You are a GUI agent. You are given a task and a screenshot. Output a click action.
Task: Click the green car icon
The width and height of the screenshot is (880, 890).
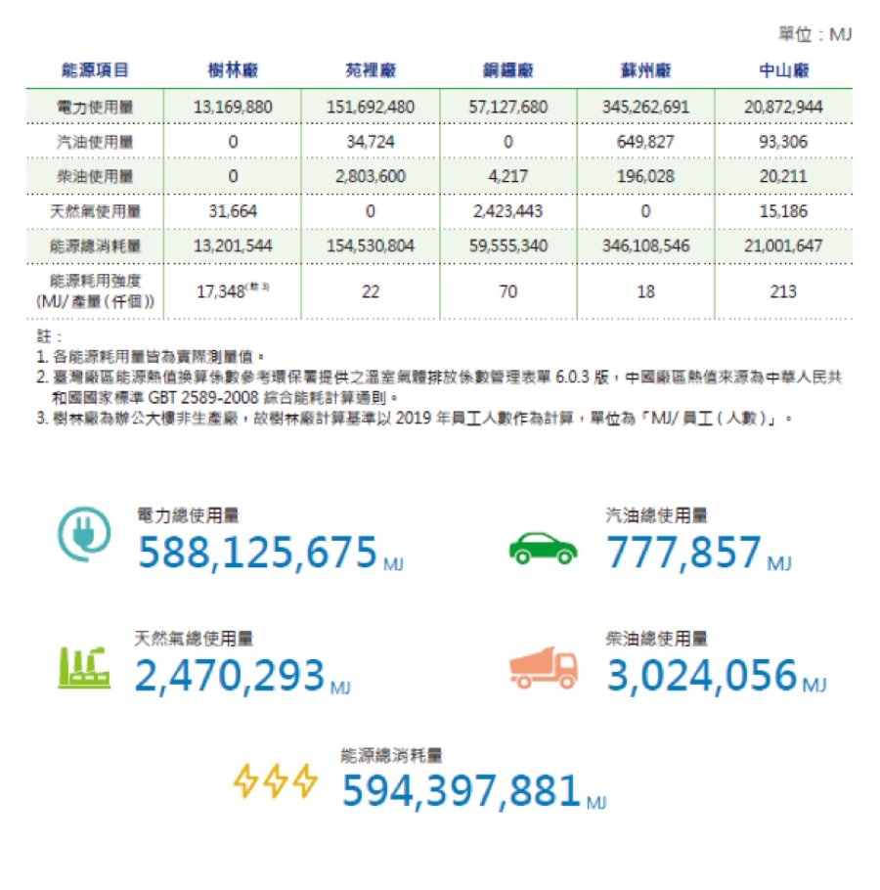click(x=543, y=549)
